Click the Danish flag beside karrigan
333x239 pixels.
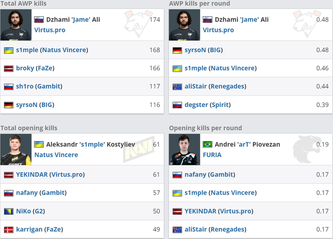9,230
